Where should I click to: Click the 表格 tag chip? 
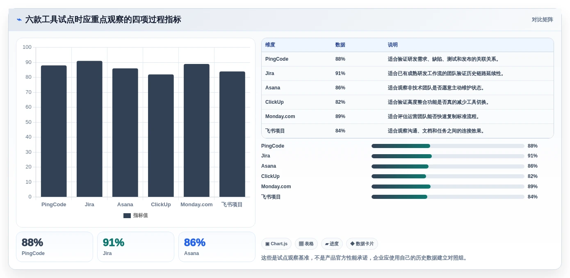(x=306, y=244)
